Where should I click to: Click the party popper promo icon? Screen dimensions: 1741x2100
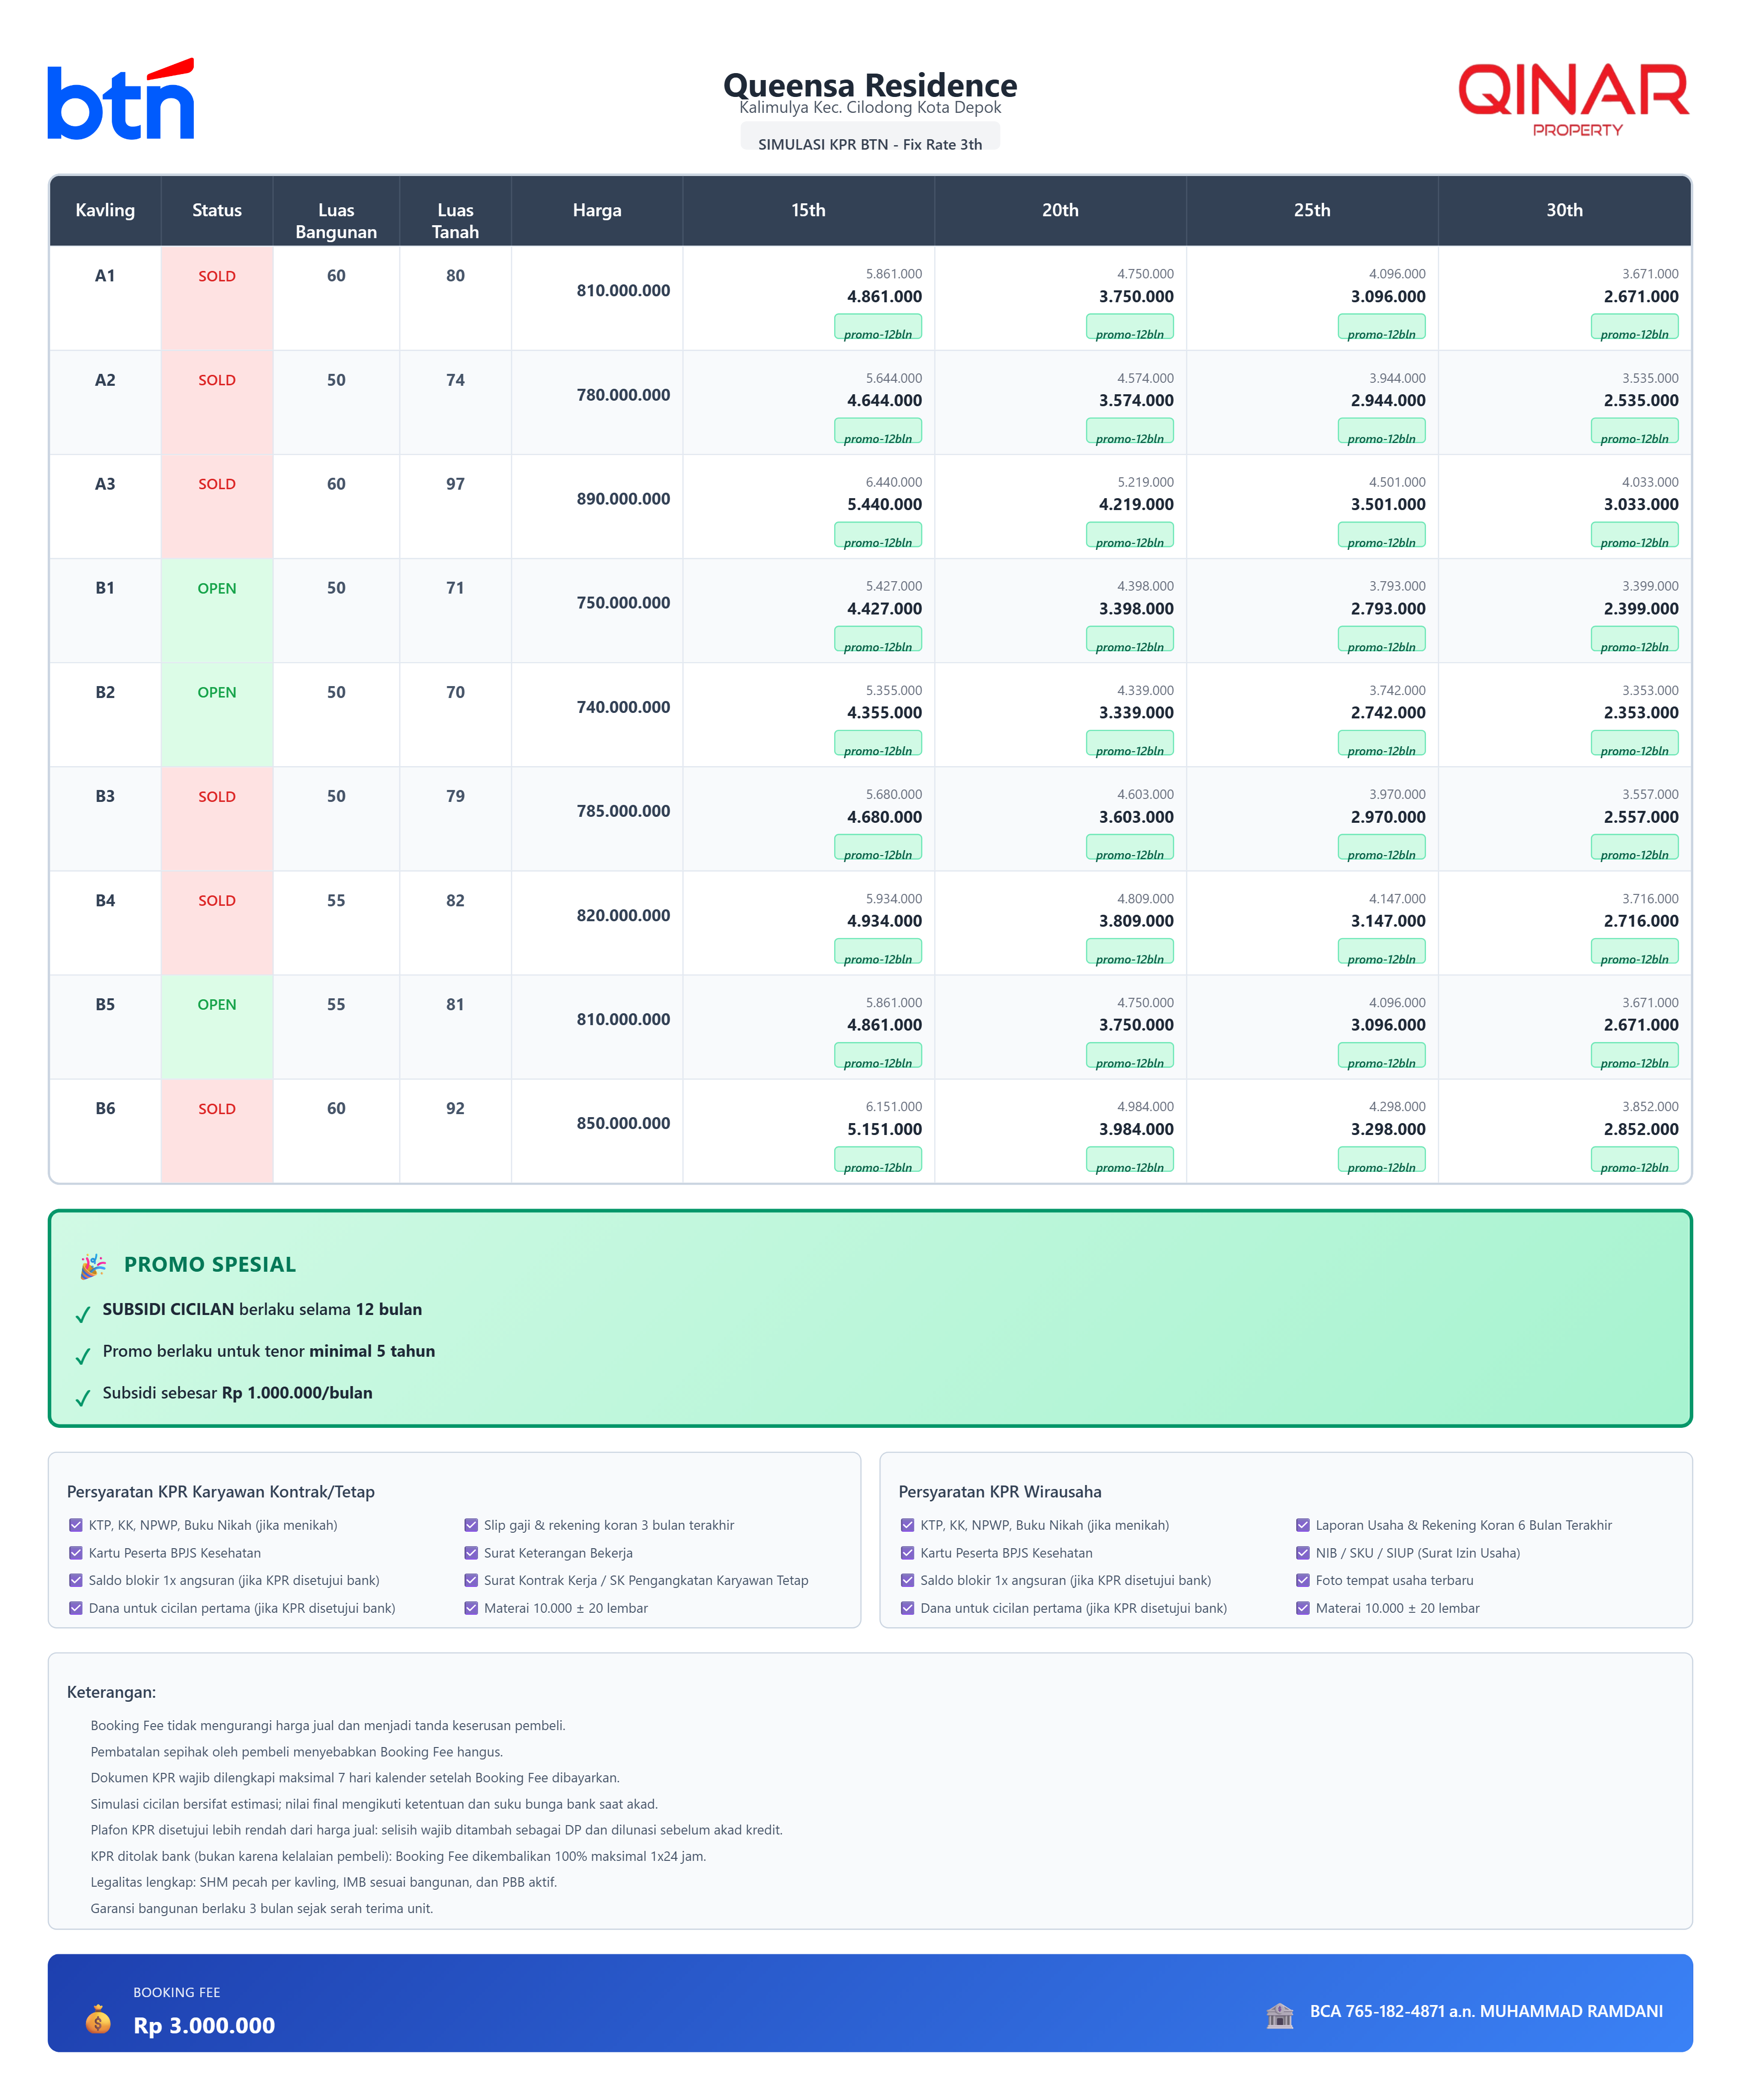(93, 1266)
